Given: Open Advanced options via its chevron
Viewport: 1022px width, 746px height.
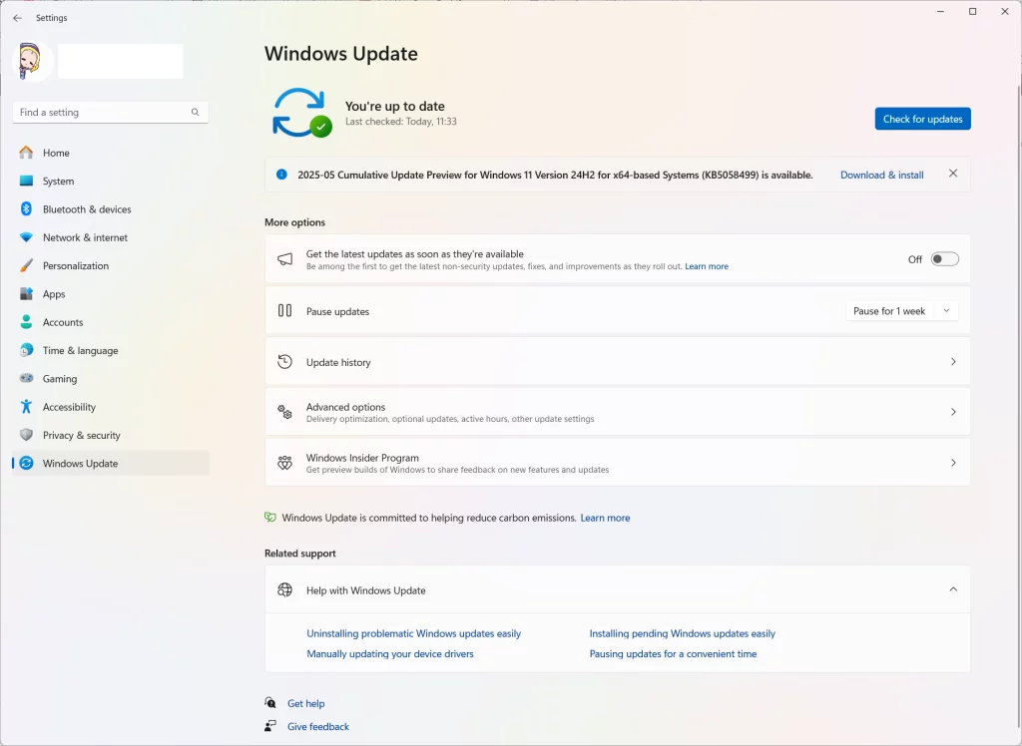Looking at the screenshot, I should tap(953, 412).
